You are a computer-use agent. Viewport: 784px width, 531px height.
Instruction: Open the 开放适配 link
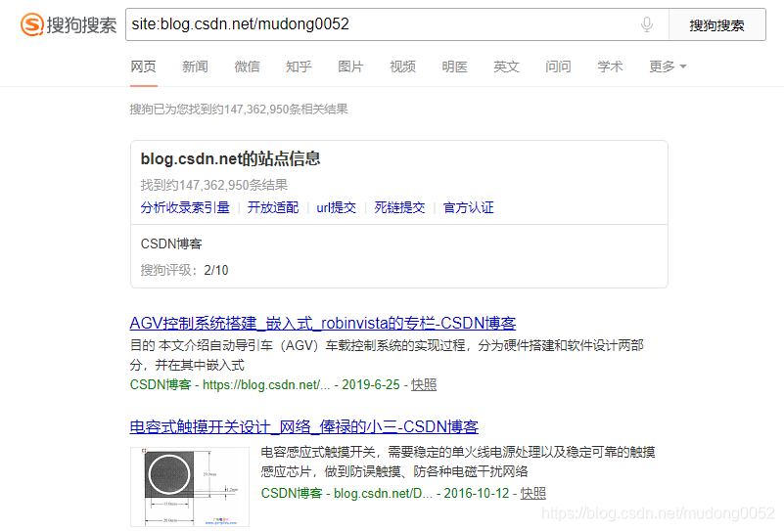273,207
